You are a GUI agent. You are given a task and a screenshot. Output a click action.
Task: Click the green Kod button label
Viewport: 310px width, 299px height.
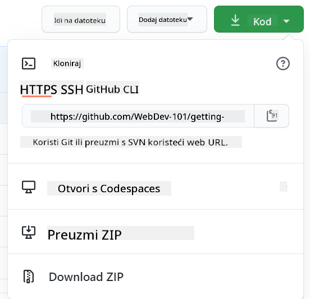[262, 21]
